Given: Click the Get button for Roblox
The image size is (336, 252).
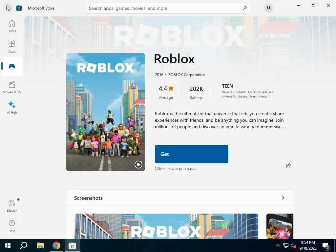Looking at the screenshot, I should (191, 154).
